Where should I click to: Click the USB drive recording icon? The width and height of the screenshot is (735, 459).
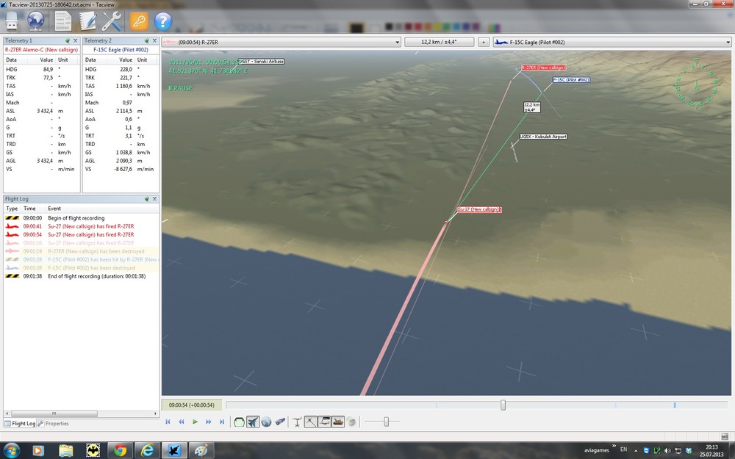pyautogui.click(x=12, y=21)
